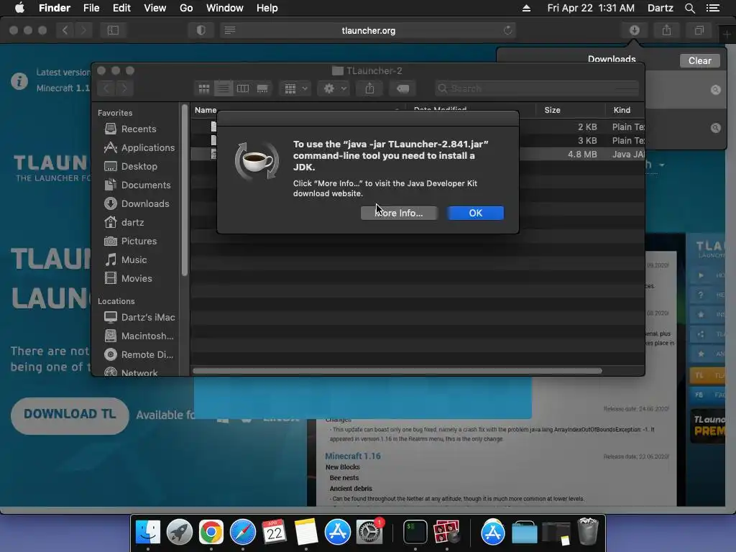Viewport: 736px width, 552px height.
Task: Open the Minecraft 1.16 link
Action: [353, 456]
